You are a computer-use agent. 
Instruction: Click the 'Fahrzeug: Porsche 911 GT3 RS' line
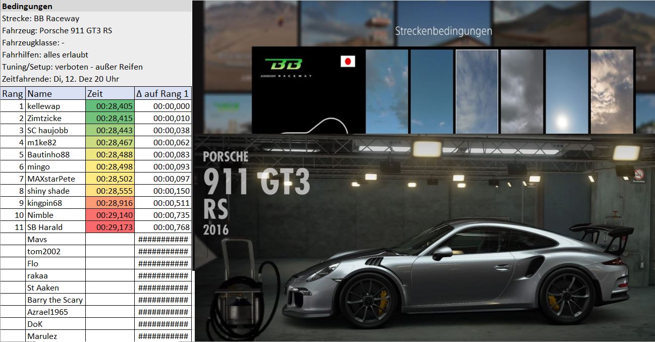57,31
